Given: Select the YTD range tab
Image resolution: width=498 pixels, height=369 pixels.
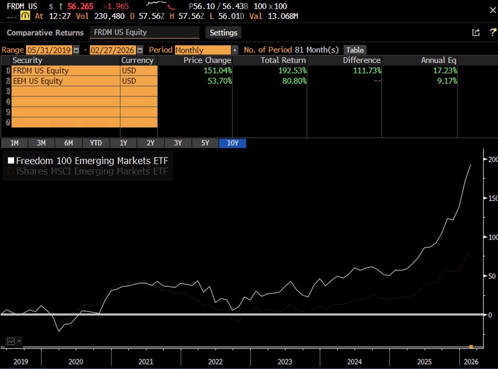Looking at the screenshot, I should click(x=96, y=143).
